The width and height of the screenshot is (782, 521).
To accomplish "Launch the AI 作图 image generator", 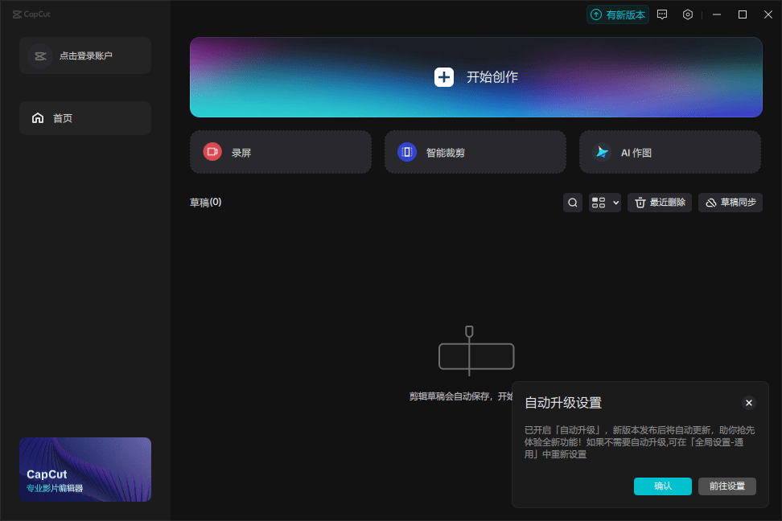I will [x=669, y=152].
